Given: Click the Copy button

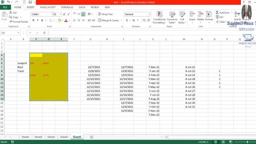Looking at the screenshot, I should point(14,17).
